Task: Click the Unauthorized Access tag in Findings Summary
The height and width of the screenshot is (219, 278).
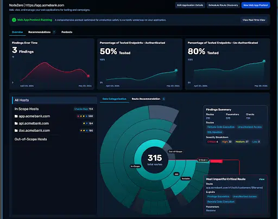Action: (250, 127)
